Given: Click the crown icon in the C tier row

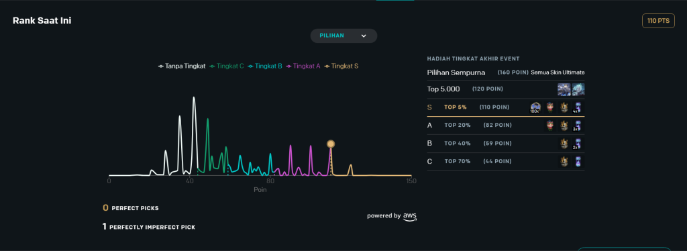Looking at the screenshot, I should tap(564, 161).
